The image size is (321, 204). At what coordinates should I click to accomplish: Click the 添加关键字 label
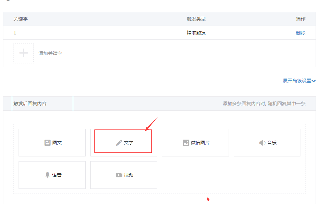point(50,53)
